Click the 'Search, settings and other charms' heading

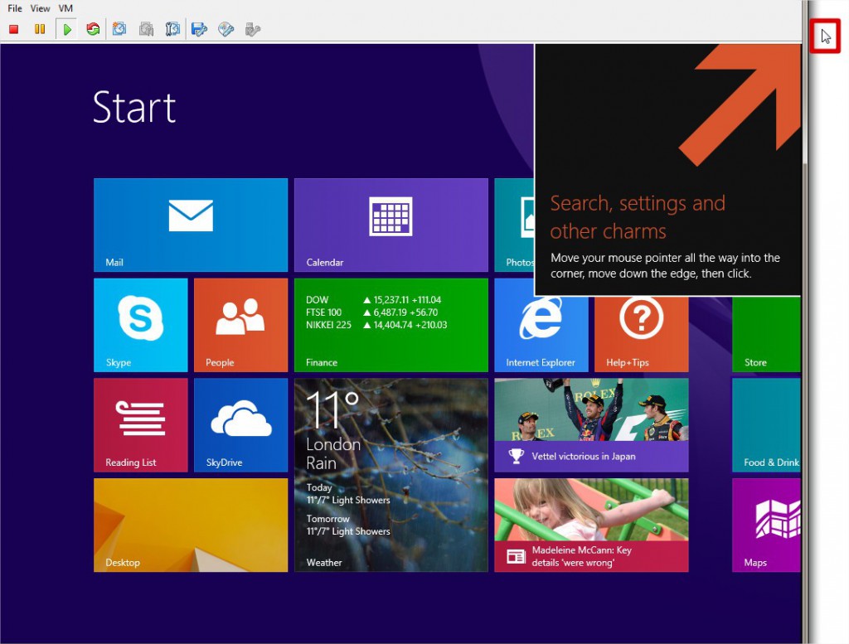(638, 217)
